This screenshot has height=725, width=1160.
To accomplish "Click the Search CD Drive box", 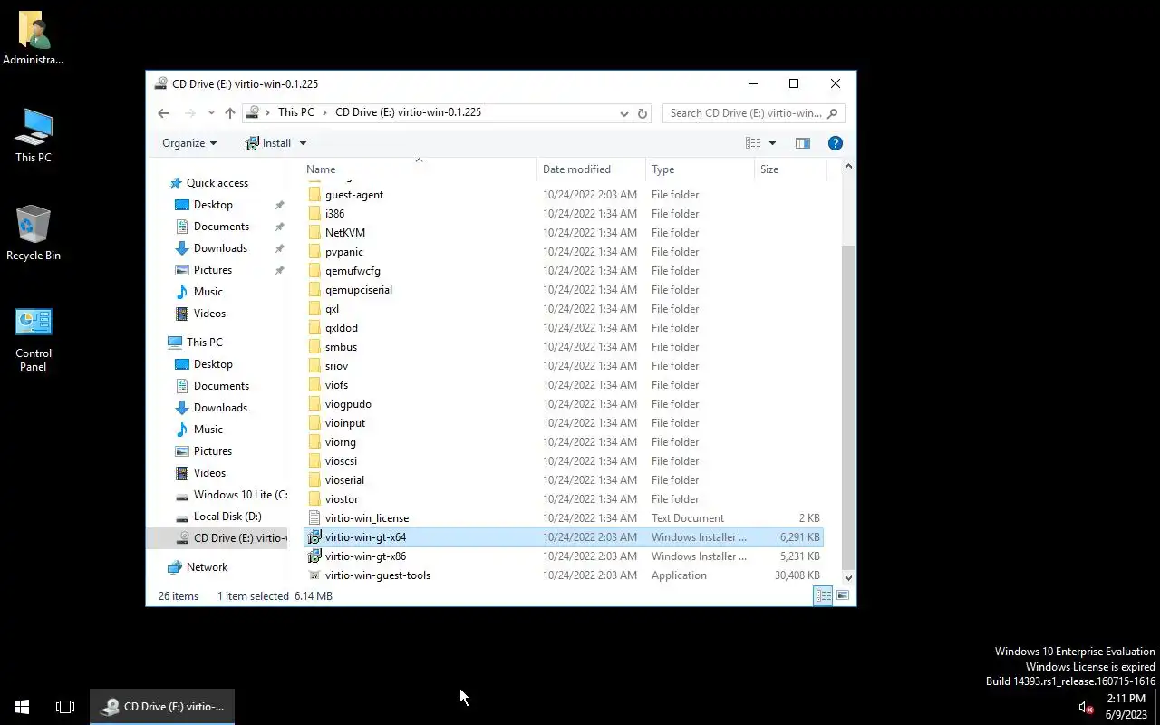I will (754, 113).
